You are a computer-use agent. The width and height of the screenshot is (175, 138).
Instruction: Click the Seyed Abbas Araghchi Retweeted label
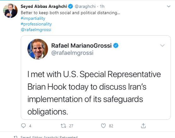pos(49,137)
